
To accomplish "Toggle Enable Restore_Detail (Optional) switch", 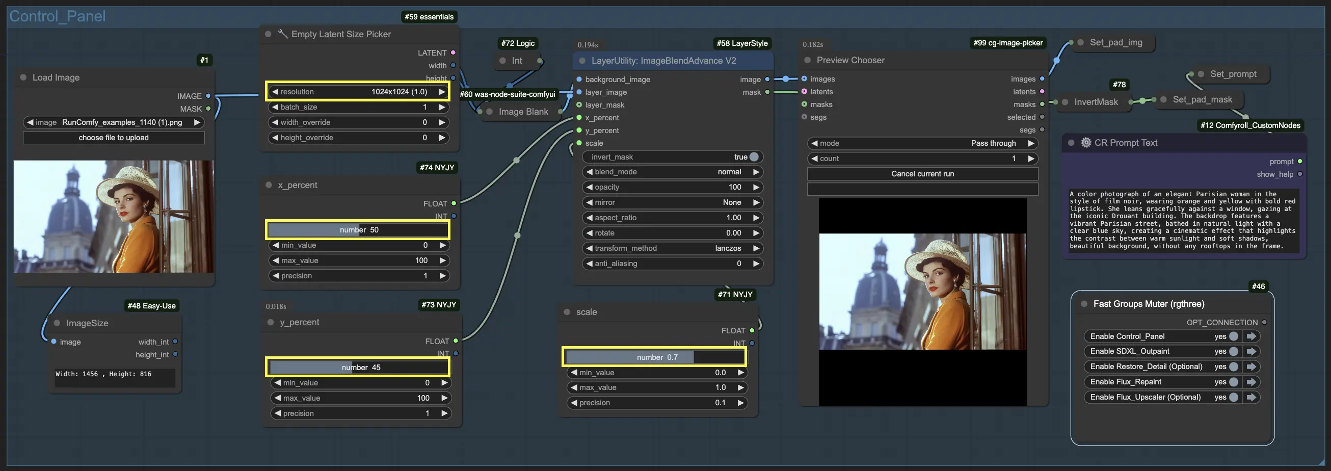I will coord(1234,367).
